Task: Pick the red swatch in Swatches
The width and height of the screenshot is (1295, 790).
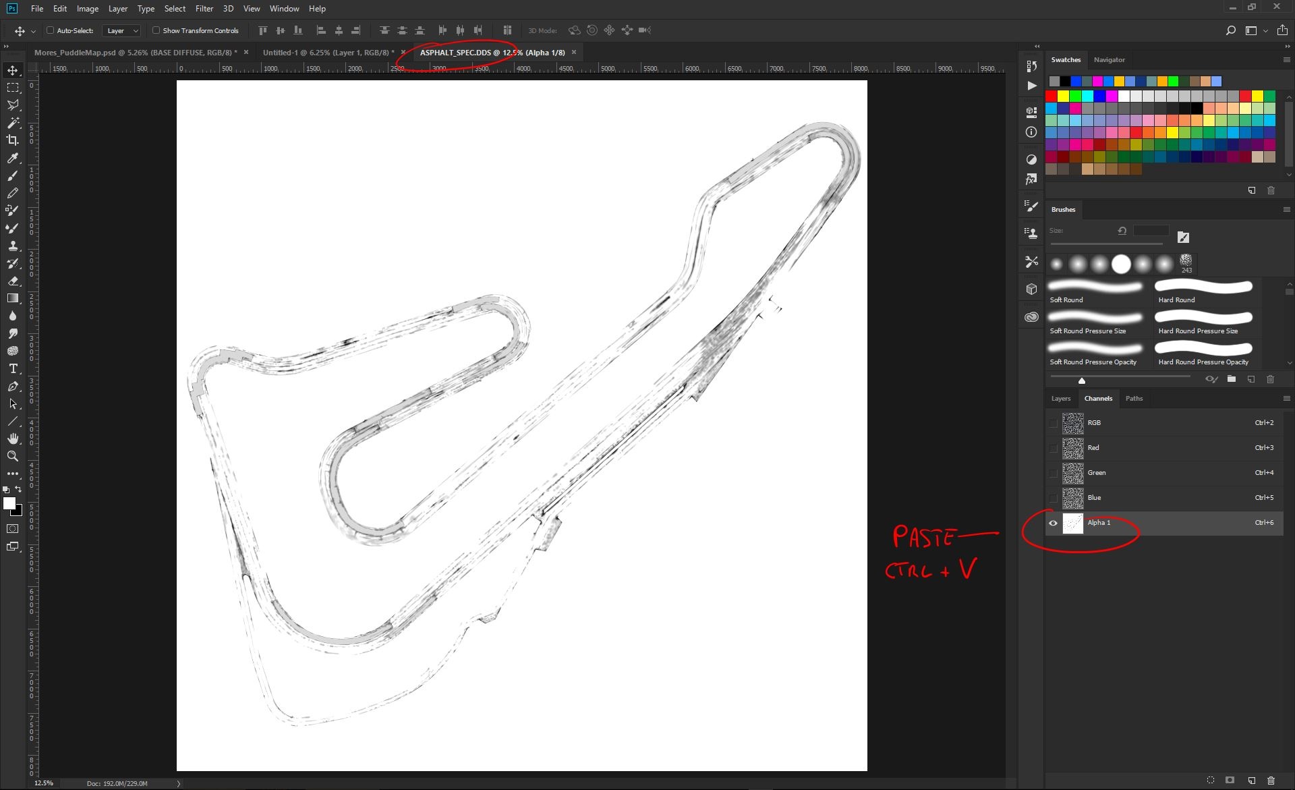Action: click(1051, 96)
